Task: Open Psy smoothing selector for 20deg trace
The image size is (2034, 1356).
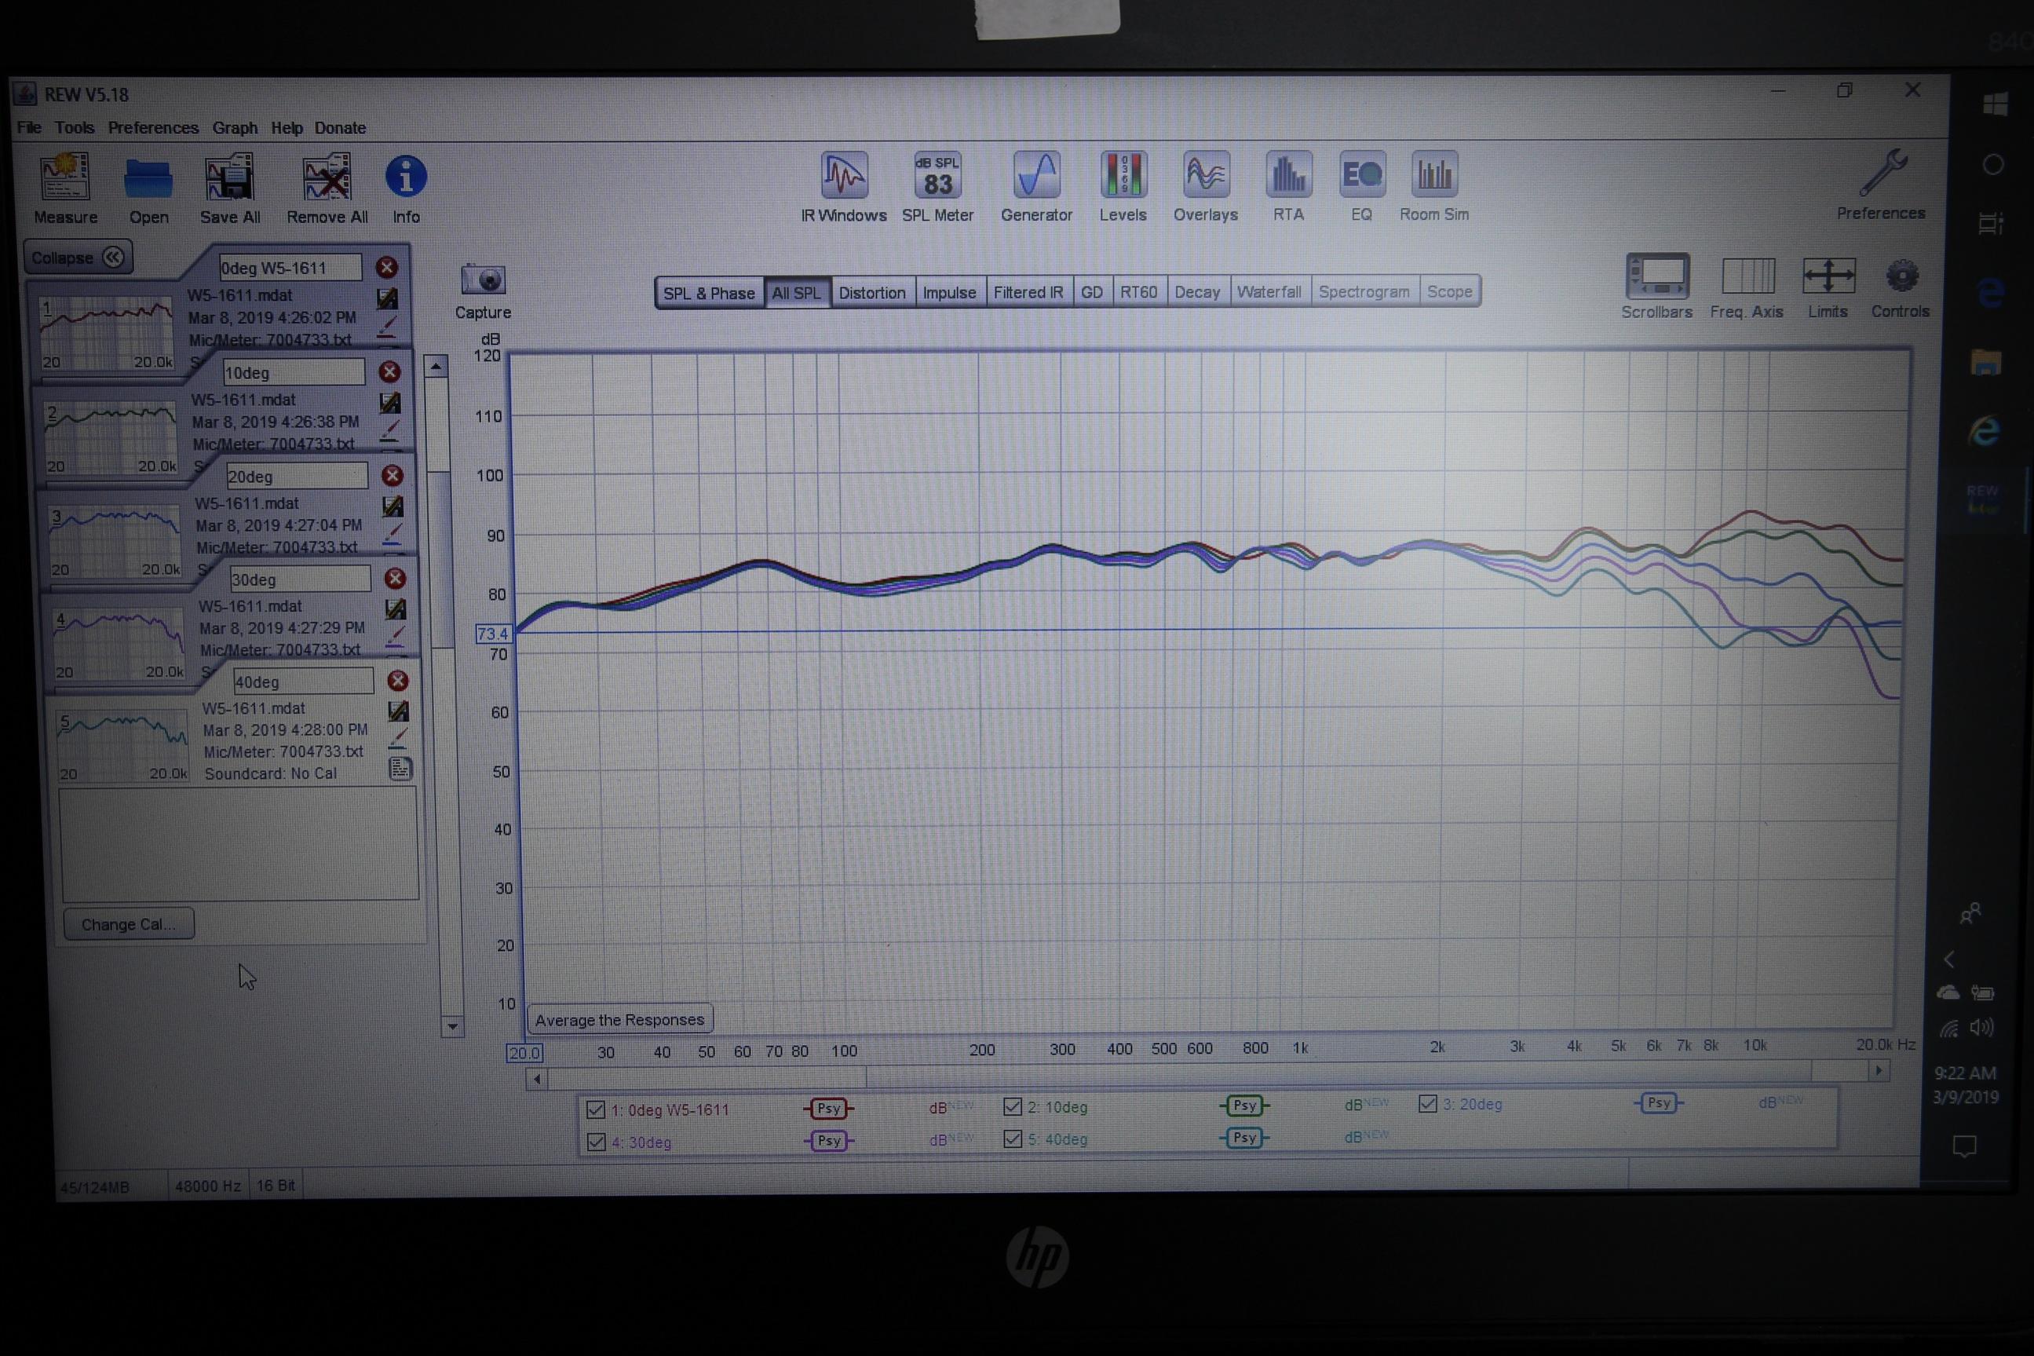Action: (x=1658, y=1102)
